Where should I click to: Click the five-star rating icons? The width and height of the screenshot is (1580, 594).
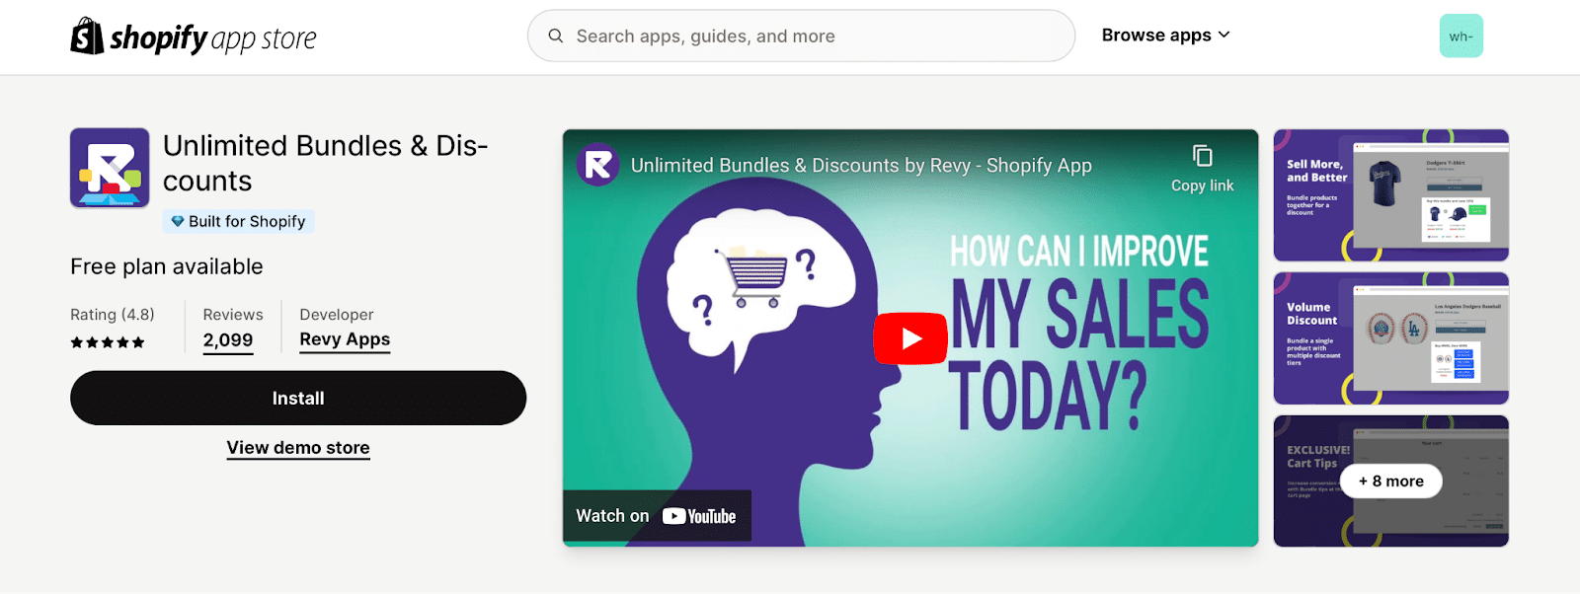tap(108, 342)
